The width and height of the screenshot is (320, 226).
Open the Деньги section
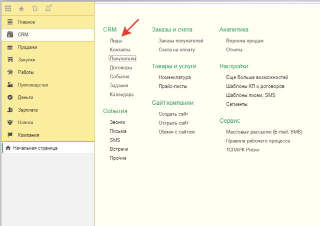click(48, 97)
